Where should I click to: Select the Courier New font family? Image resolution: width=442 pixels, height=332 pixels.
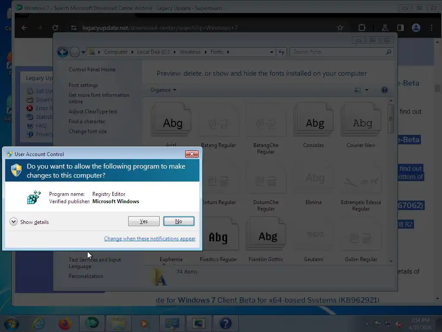pyautogui.click(x=361, y=126)
